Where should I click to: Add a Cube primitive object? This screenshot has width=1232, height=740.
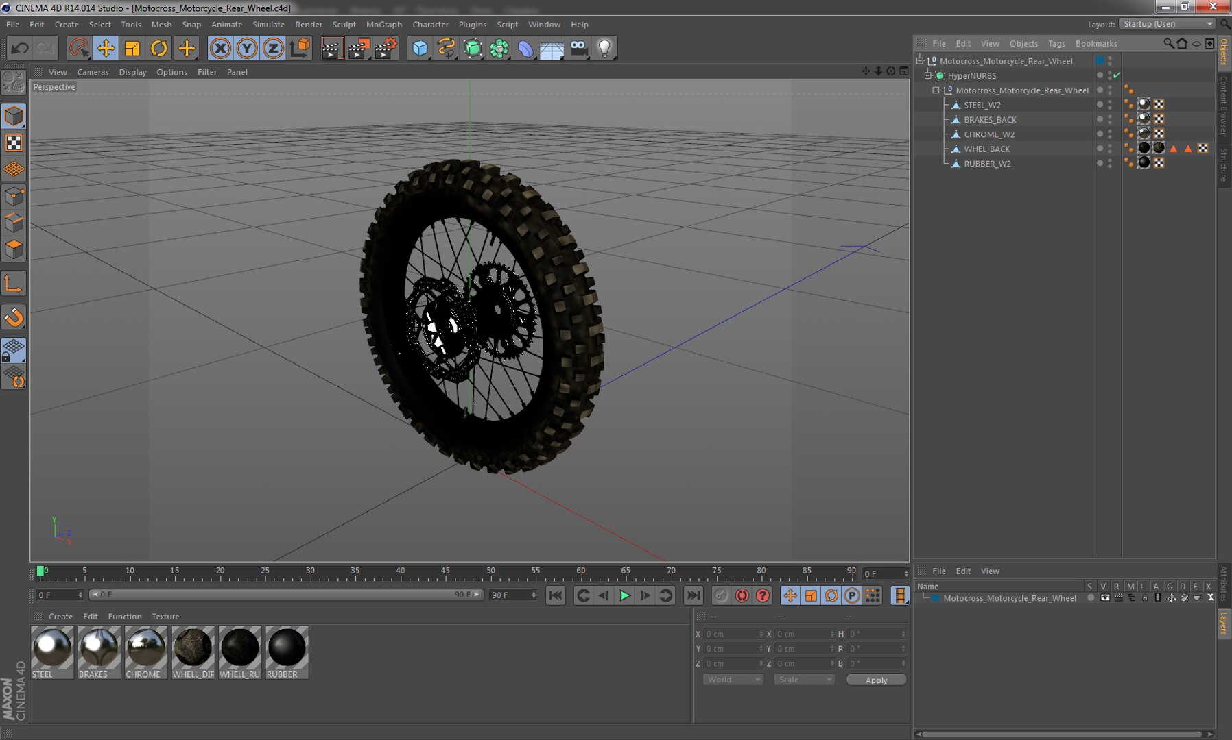click(x=420, y=49)
